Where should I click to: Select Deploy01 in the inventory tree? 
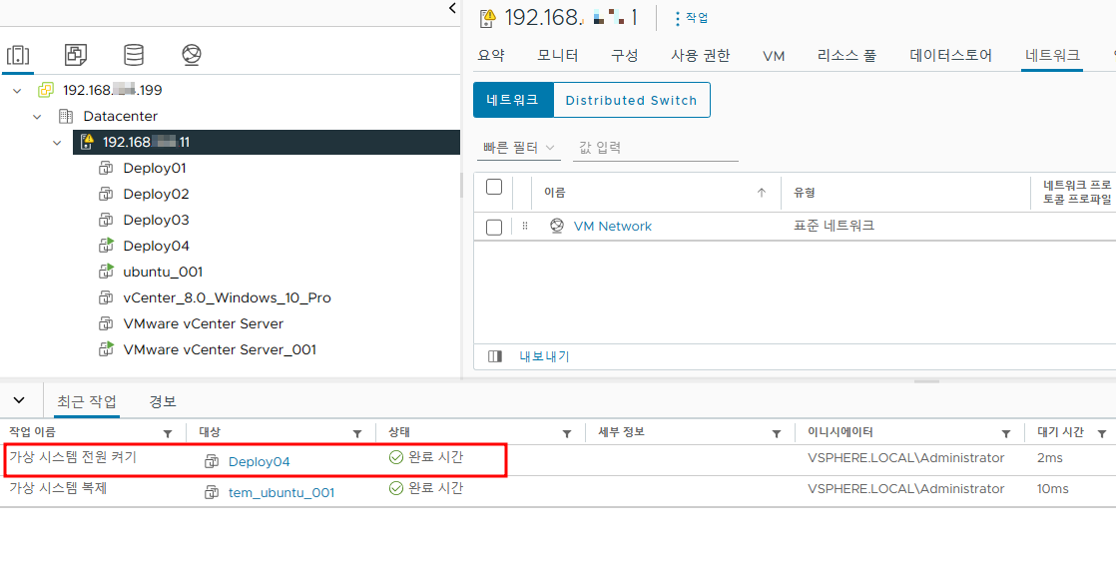[155, 169]
